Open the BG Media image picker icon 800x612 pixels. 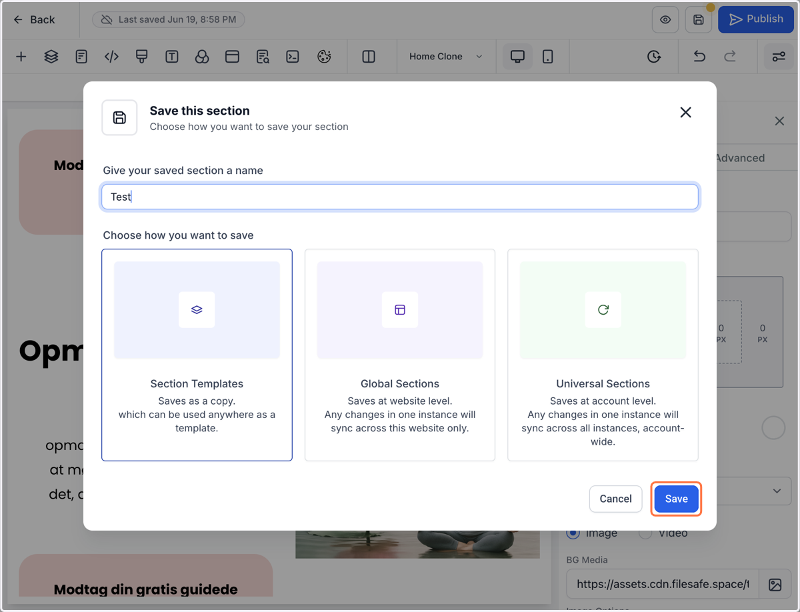775,585
